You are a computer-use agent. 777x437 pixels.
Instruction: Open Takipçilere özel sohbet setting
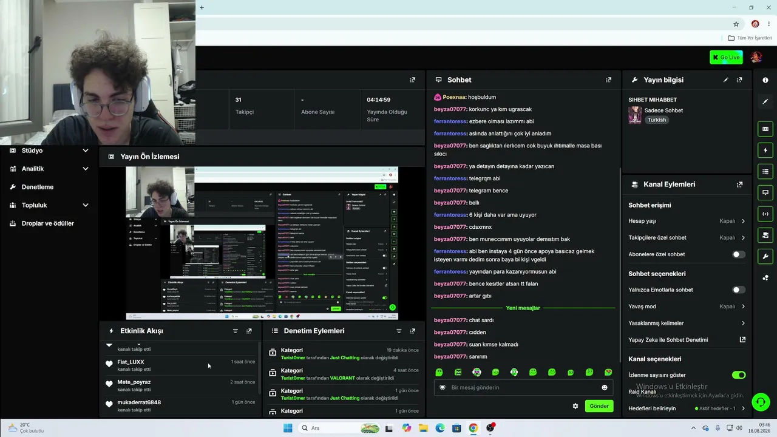[x=687, y=238]
